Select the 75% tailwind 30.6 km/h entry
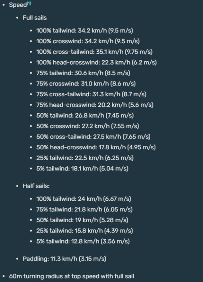 [x=83, y=73]
